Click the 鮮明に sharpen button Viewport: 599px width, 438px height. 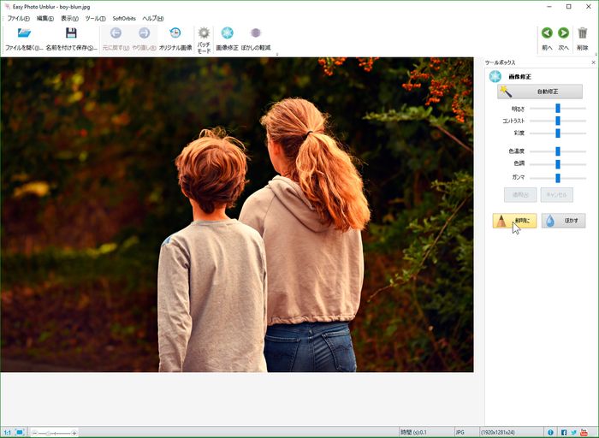coord(514,221)
